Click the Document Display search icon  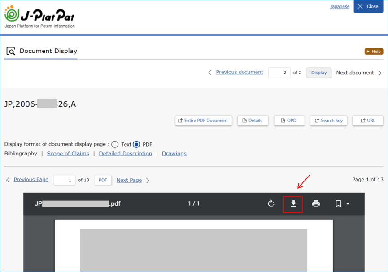coord(11,51)
